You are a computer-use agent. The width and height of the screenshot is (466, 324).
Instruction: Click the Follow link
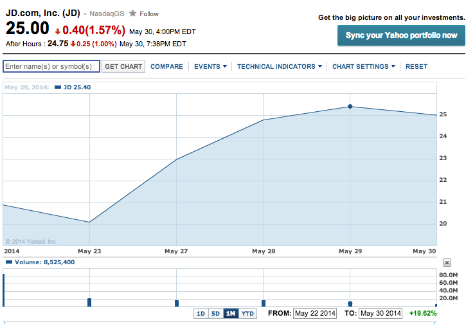tap(149, 14)
